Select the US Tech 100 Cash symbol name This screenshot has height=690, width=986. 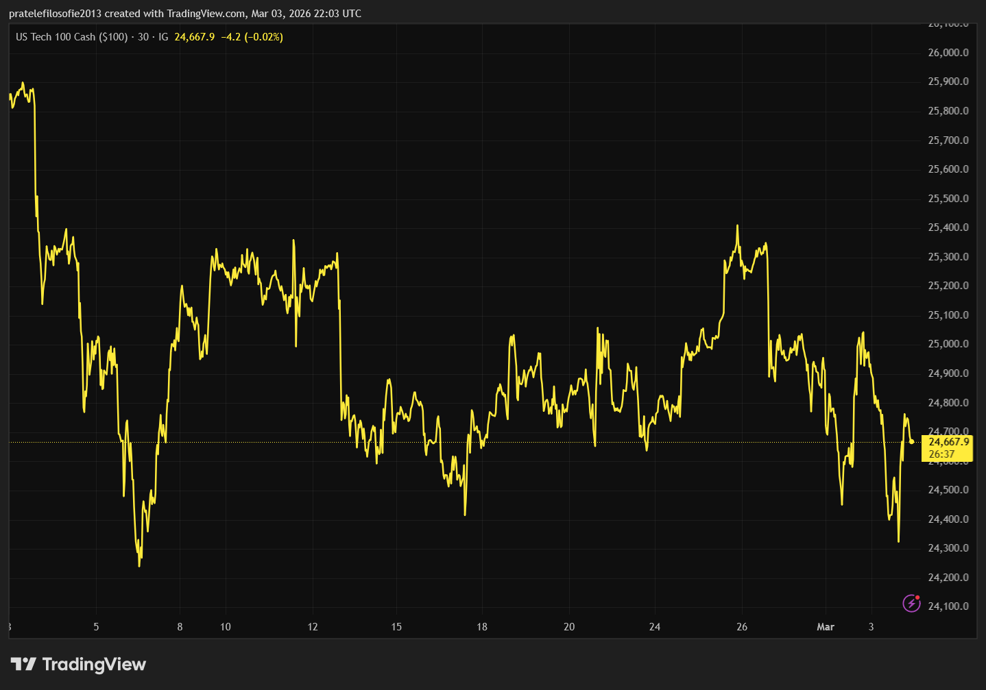pyautogui.click(x=55, y=37)
